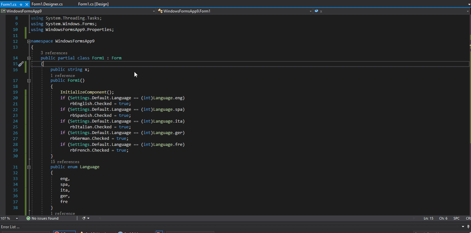Click the InitializeComponent(); call
Screen dimensions: 471x233
click(x=87, y=92)
